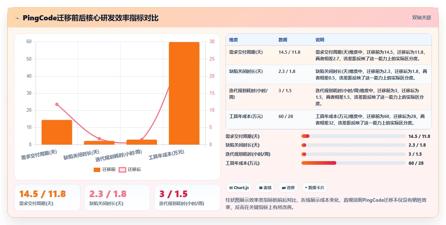Toggle the 迁移前 legend series
Image resolution: width=446 pixels, height=225 pixels.
[x=105, y=169]
